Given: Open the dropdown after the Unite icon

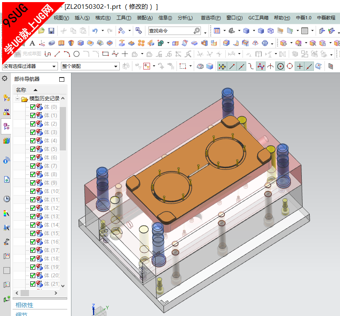Looking at the screenshot, I should [168, 43].
